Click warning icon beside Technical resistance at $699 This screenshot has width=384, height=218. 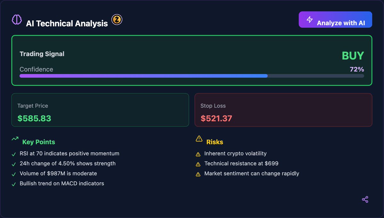click(198, 164)
